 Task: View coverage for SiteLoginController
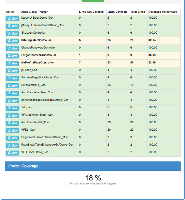12,34
